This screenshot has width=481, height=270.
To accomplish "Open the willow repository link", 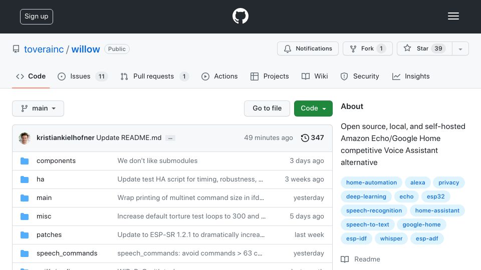I will pyautogui.click(x=86, y=49).
